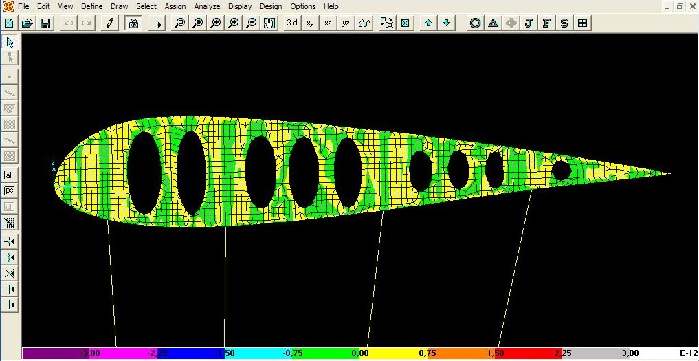
Task: Toggle Shrink Elements icon
Action: pyautogui.click(x=387, y=23)
